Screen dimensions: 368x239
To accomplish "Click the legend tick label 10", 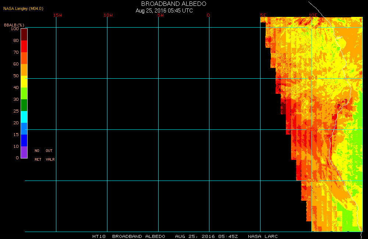I will (x=16, y=146).
